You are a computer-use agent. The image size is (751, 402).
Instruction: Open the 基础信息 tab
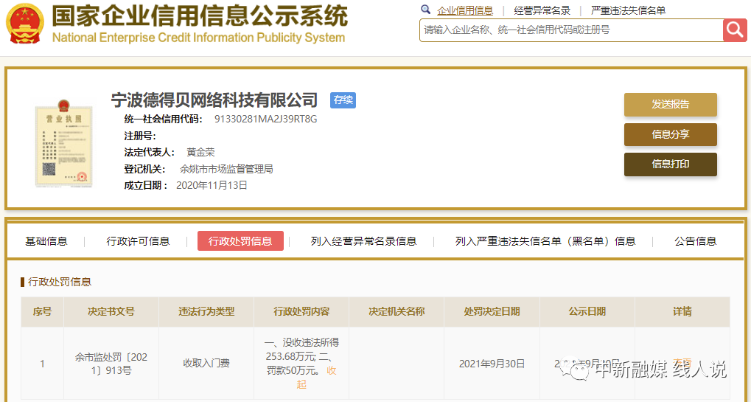tap(46, 241)
